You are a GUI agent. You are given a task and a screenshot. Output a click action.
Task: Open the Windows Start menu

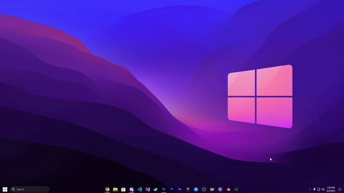coord(5,189)
